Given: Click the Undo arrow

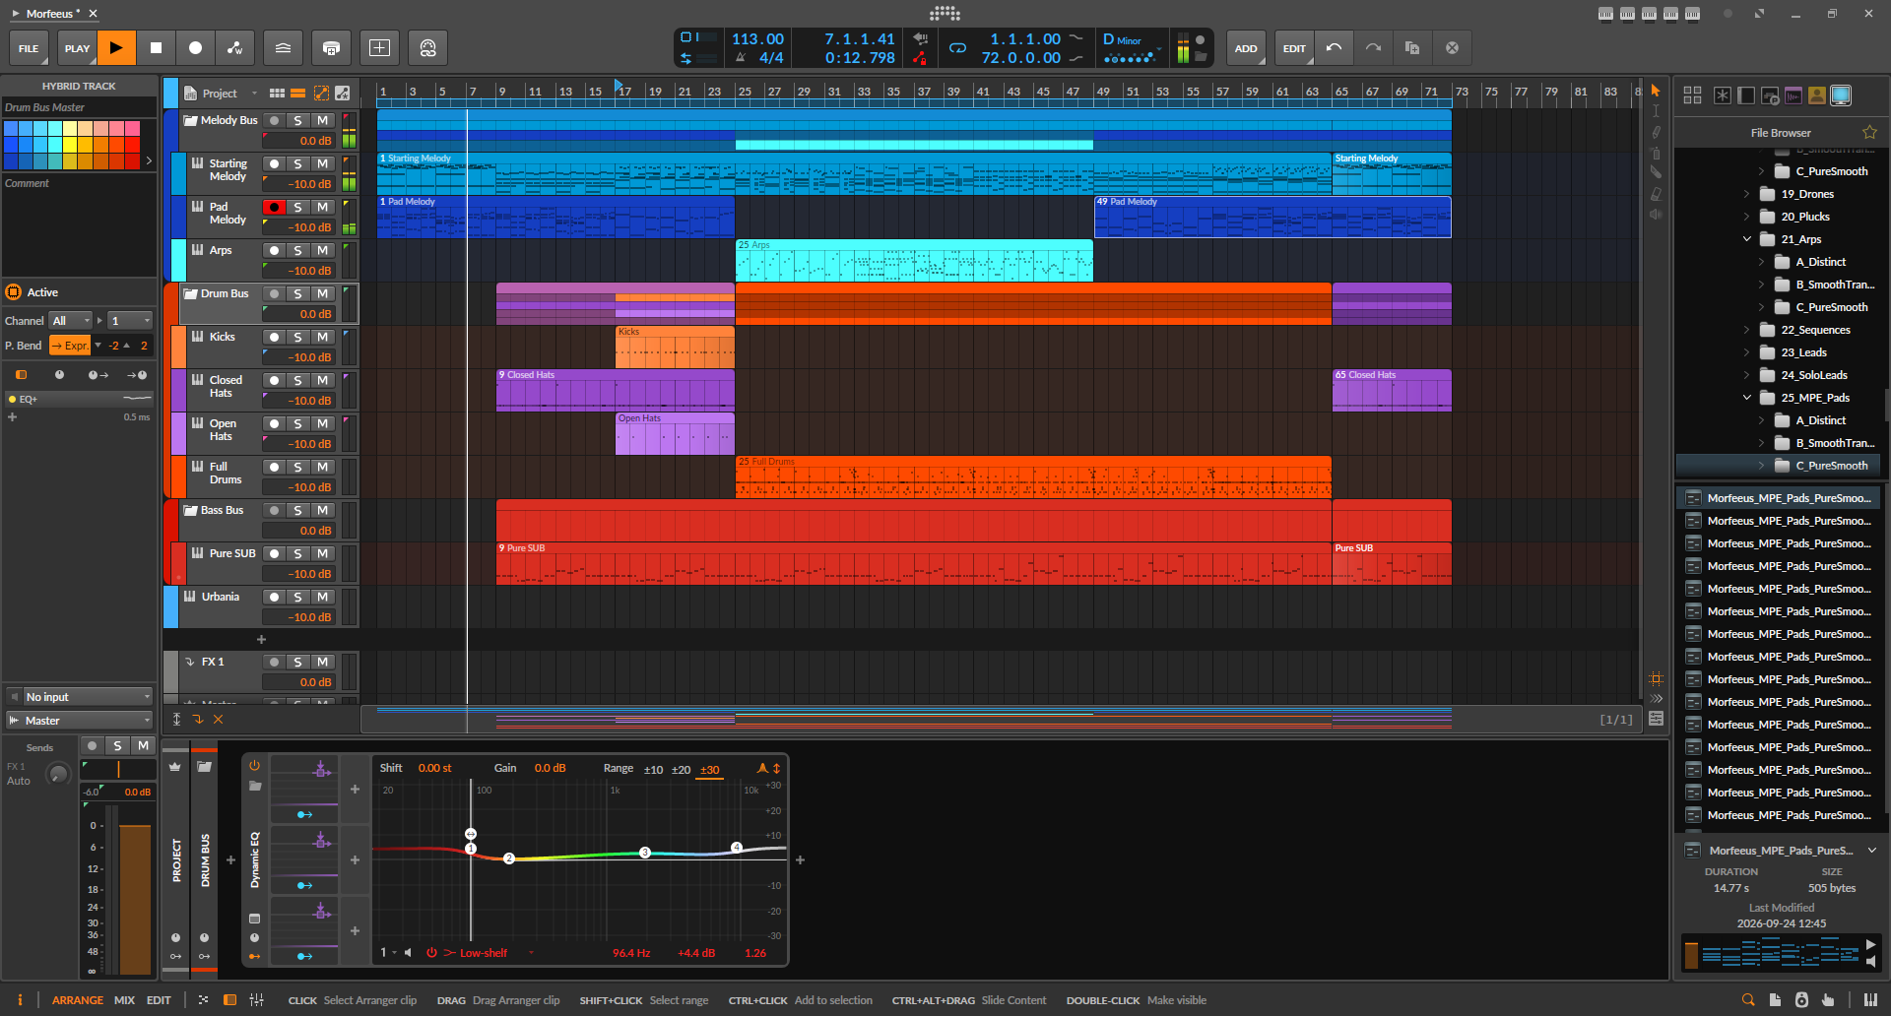Looking at the screenshot, I should (x=1334, y=47).
